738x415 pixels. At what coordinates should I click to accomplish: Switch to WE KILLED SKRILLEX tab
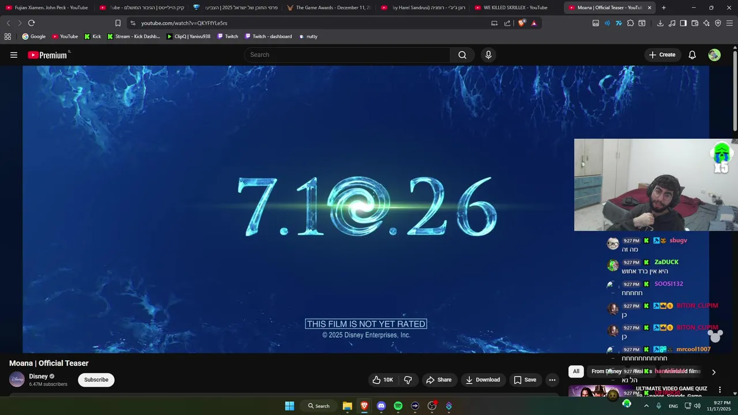point(514,7)
